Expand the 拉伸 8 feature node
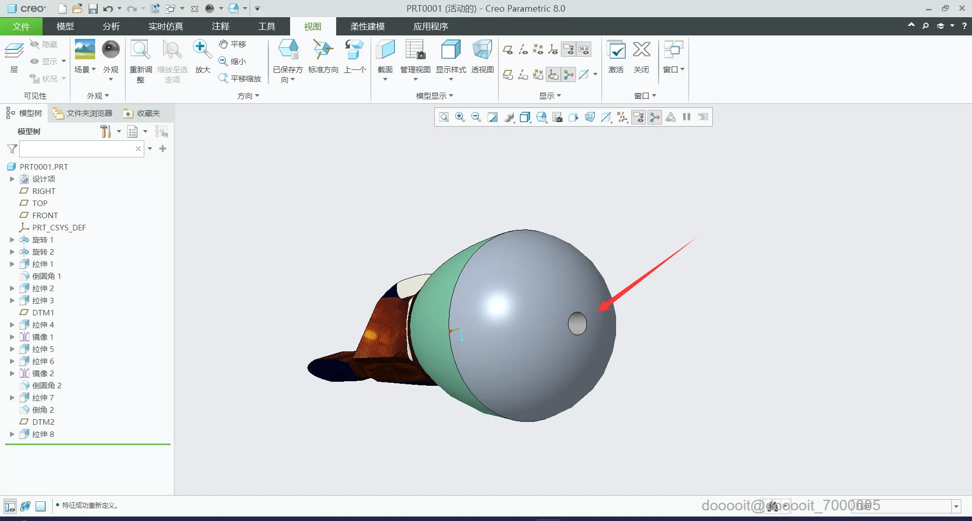The height and width of the screenshot is (521, 972). coord(12,434)
